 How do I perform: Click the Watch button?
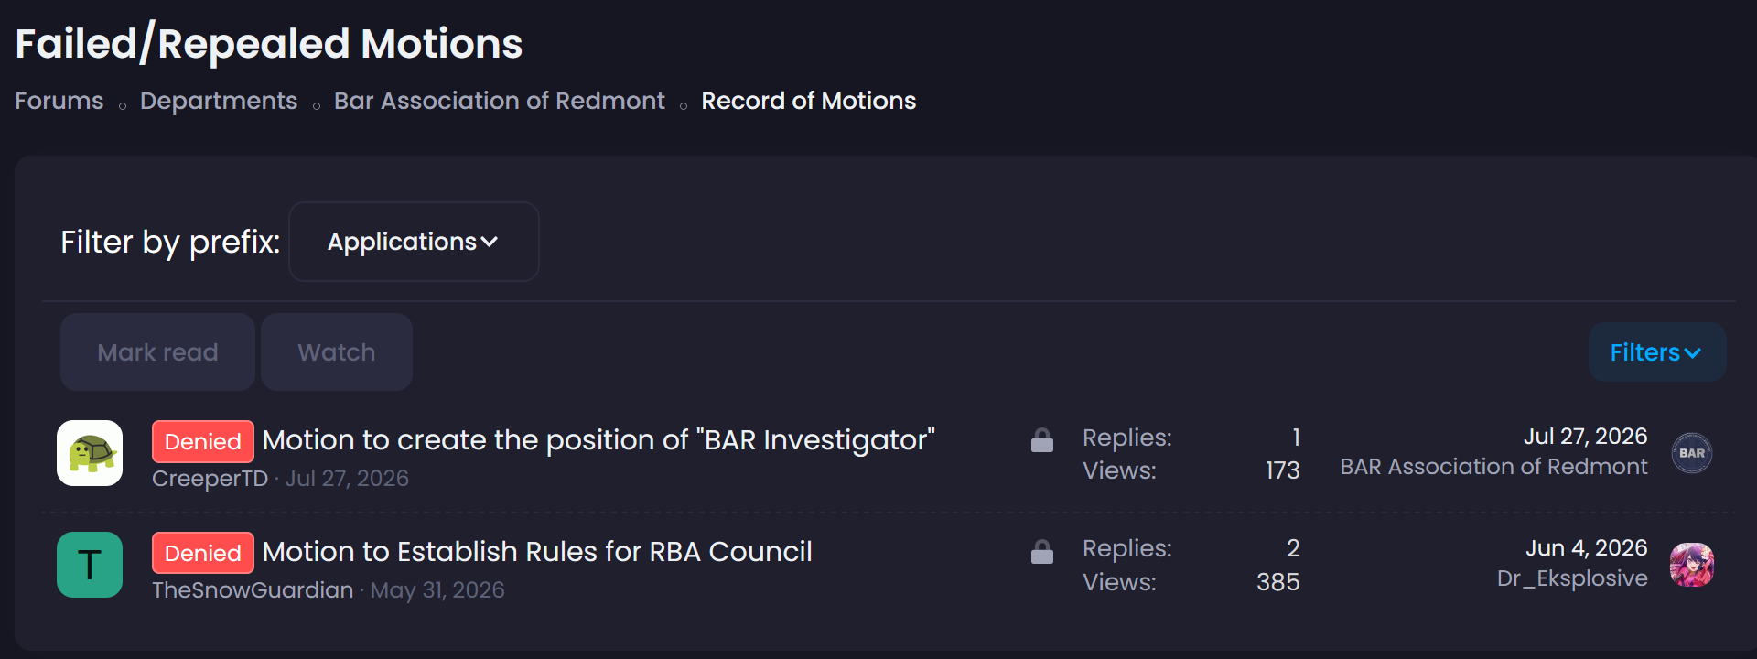[337, 352]
